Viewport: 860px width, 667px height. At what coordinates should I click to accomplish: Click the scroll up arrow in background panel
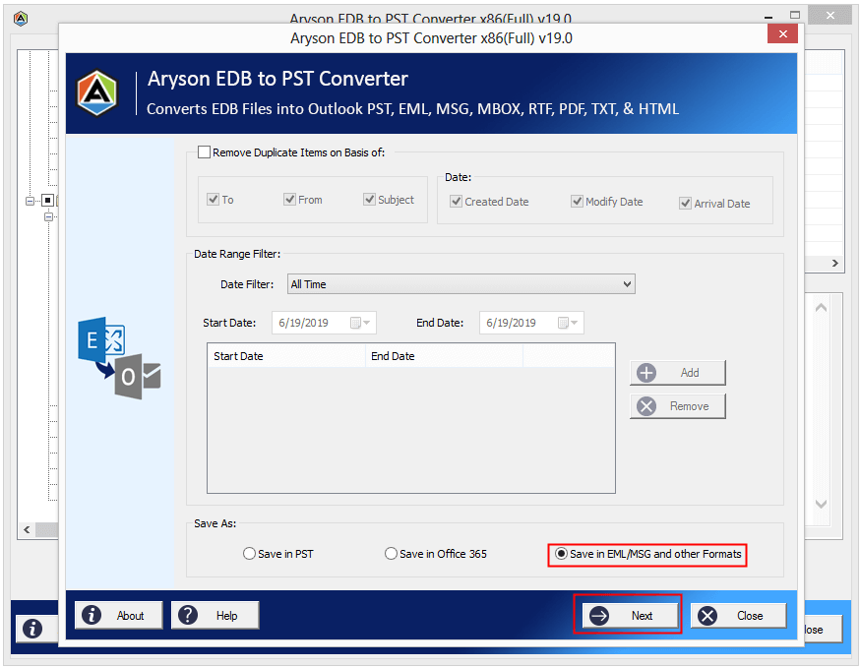(x=821, y=308)
